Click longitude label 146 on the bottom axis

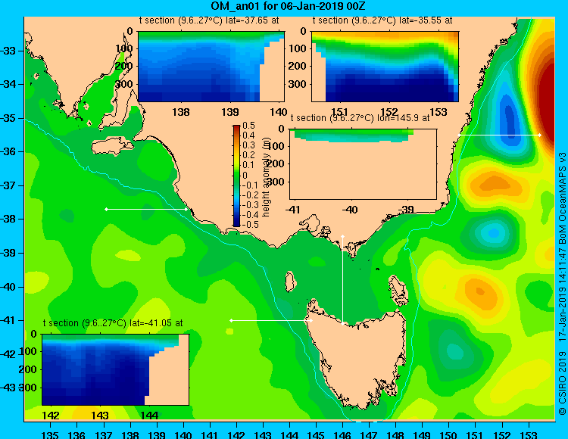(x=342, y=434)
